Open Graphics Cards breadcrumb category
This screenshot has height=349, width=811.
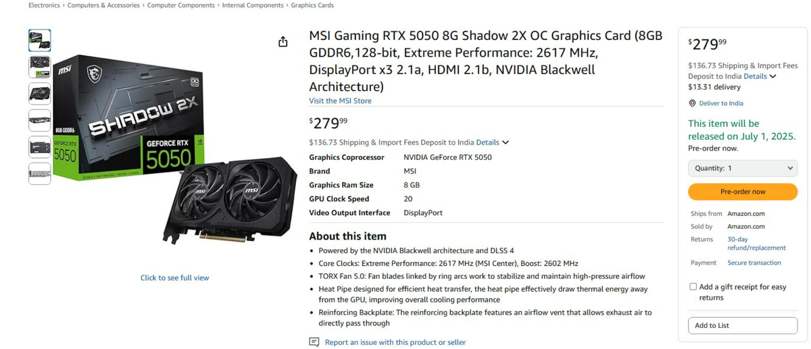[312, 5]
